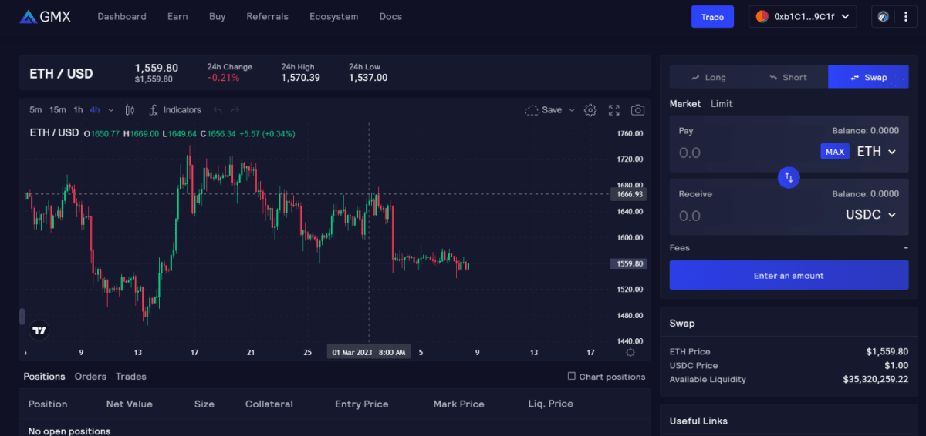
Task: Click the 1666.93 crosshair price label
Action: [x=630, y=194]
